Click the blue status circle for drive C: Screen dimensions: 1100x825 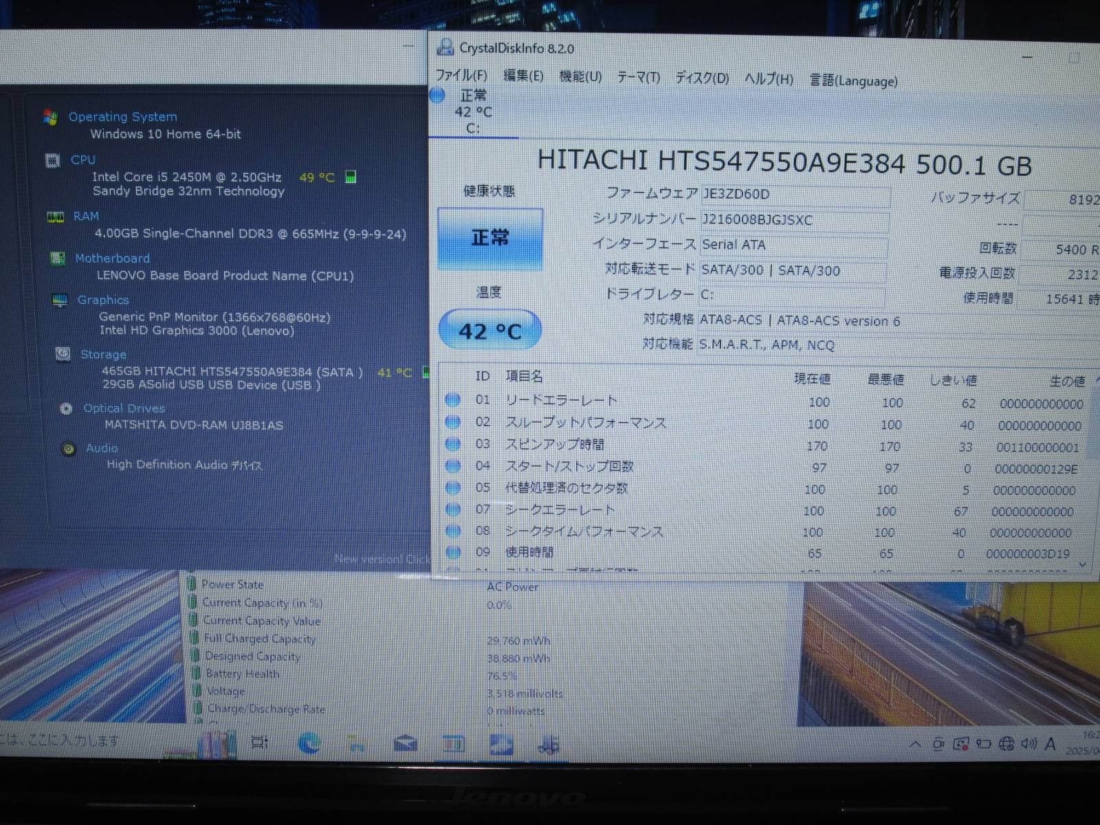(x=437, y=95)
